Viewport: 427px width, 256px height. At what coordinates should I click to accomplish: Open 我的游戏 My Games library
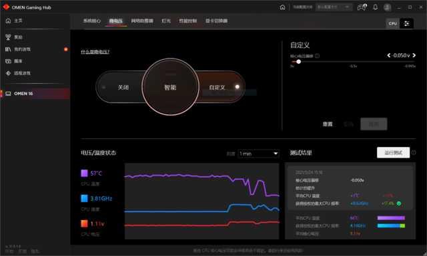(x=18, y=49)
